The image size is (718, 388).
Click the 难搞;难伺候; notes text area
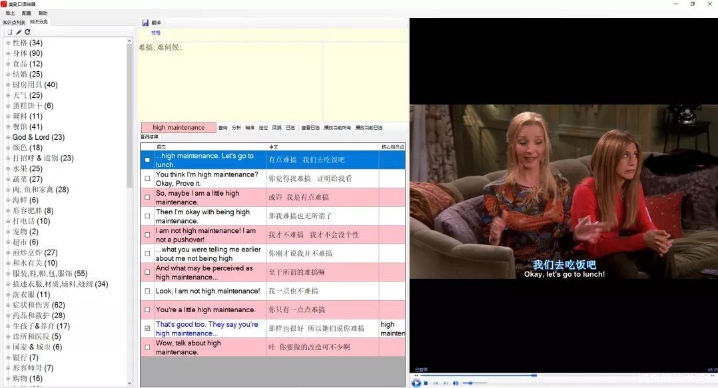pos(230,81)
